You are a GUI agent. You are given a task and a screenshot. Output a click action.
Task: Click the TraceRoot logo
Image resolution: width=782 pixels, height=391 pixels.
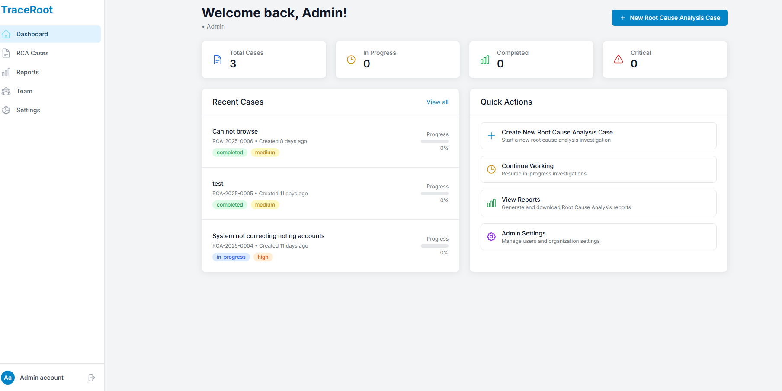click(27, 10)
